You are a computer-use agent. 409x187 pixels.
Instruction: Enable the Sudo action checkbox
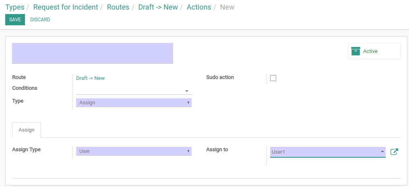pos(273,78)
